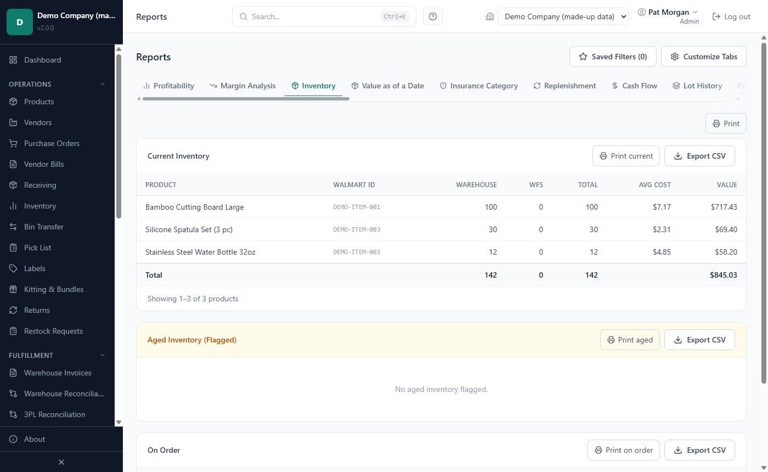
Task: Click the Log out arrow icon
Action: tap(716, 16)
